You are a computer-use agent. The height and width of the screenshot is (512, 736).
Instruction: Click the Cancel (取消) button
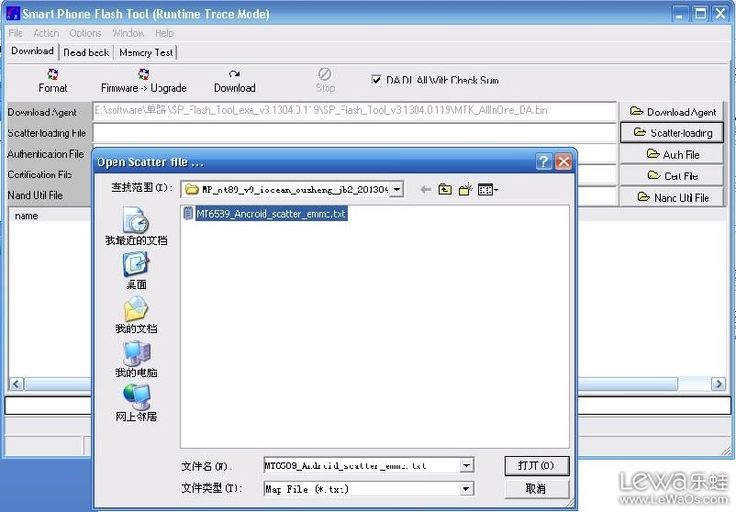536,488
